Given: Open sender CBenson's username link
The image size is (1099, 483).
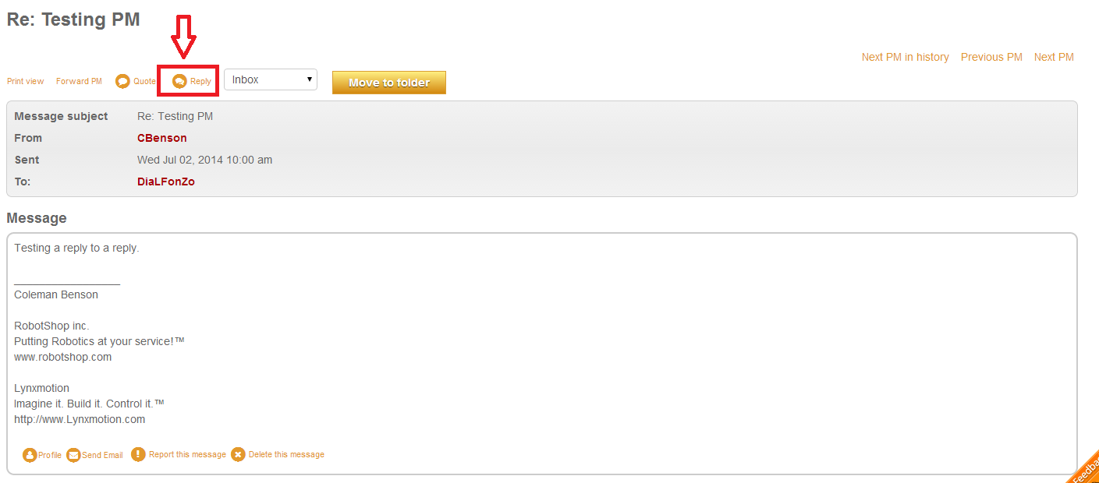Looking at the screenshot, I should tap(162, 138).
